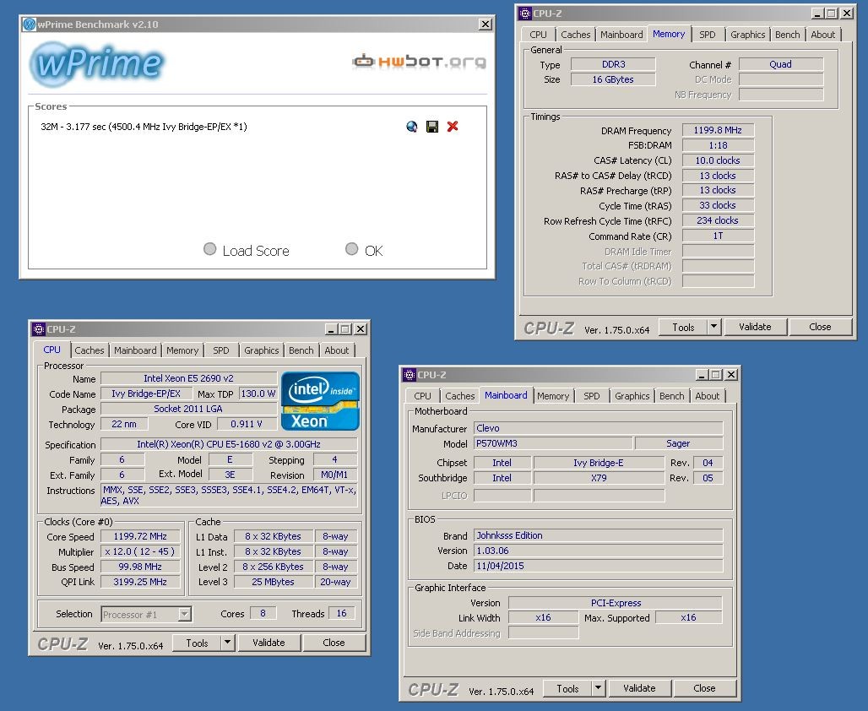Click the Close button in the CPU window
This screenshot has width=868, height=711.
(x=334, y=643)
